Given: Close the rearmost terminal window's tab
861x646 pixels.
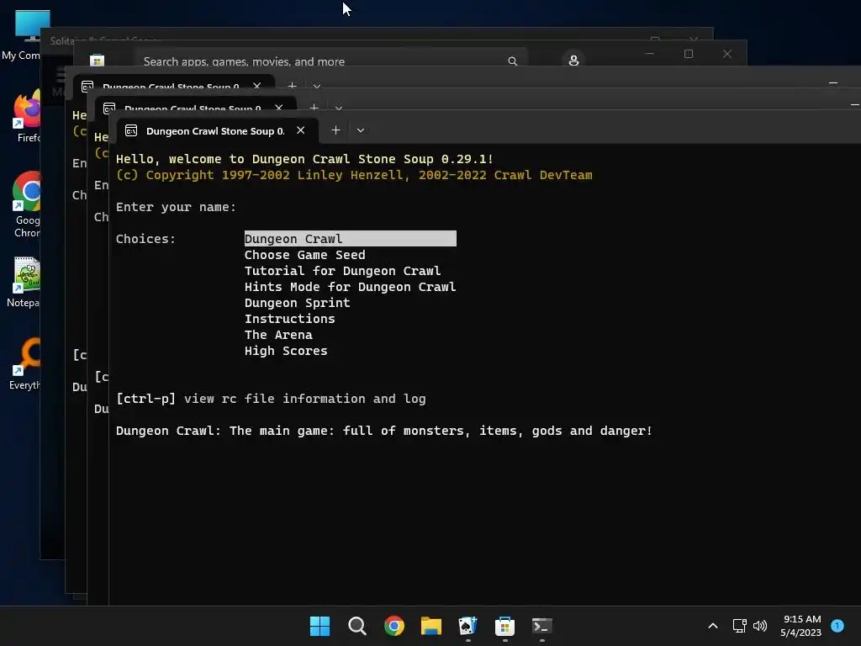Looking at the screenshot, I should point(257,86).
